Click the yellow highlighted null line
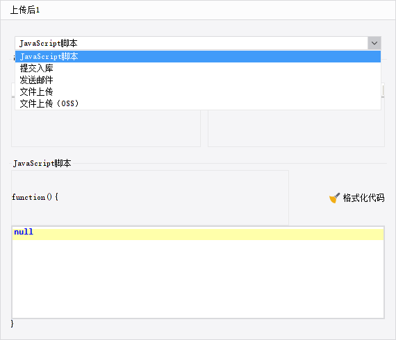Viewport: 396px width, 340px height. pyautogui.click(x=198, y=233)
